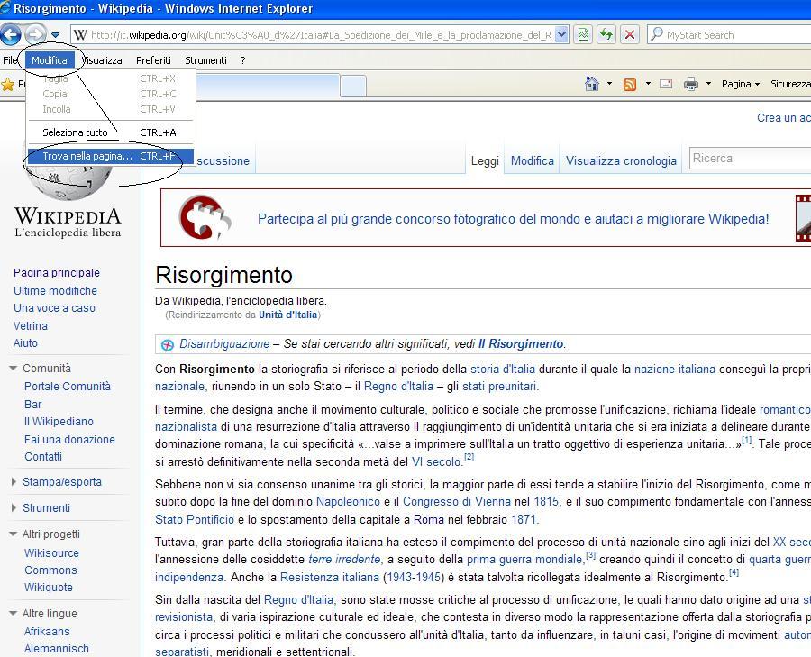The image size is (811, 657).
Task: Click the browser Forward arrow button
Action: point(35,34)
